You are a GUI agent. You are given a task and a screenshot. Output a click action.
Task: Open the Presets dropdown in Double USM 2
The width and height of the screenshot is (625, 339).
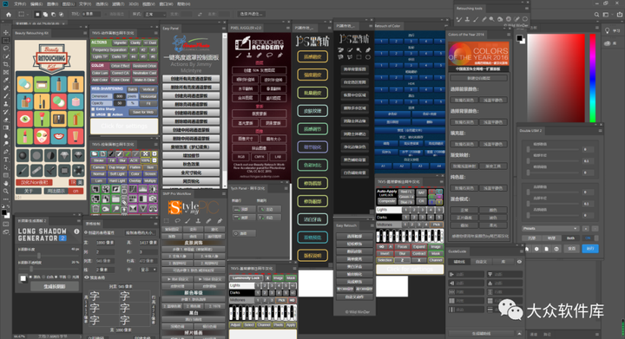pos(550,228)
